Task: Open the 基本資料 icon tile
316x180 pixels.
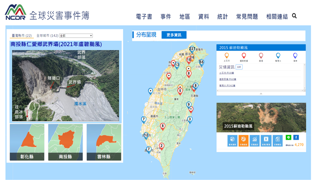Action: [x=232, y=141]
